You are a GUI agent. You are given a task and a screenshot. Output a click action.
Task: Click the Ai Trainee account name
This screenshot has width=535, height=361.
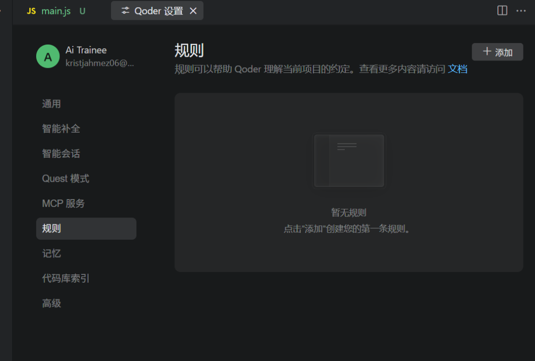[x=86, y=50]
